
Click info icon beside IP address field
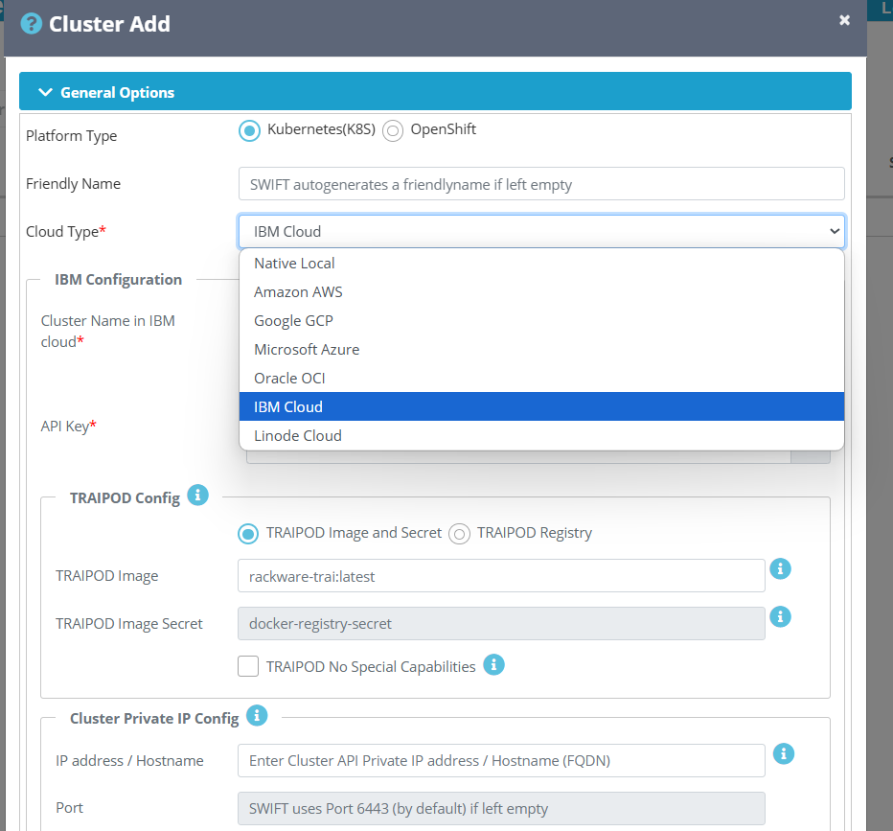784,754
